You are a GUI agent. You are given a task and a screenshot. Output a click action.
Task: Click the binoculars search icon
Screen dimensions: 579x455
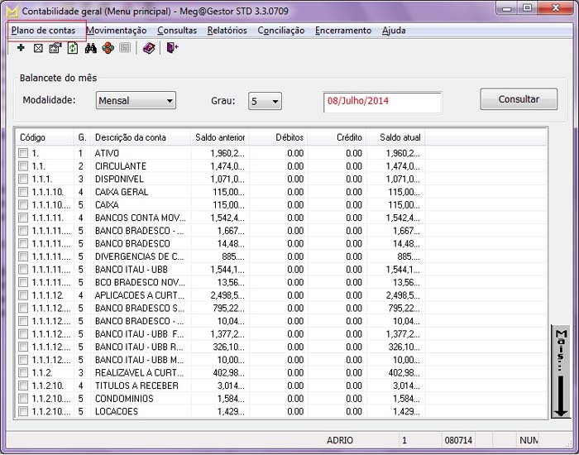91,49
